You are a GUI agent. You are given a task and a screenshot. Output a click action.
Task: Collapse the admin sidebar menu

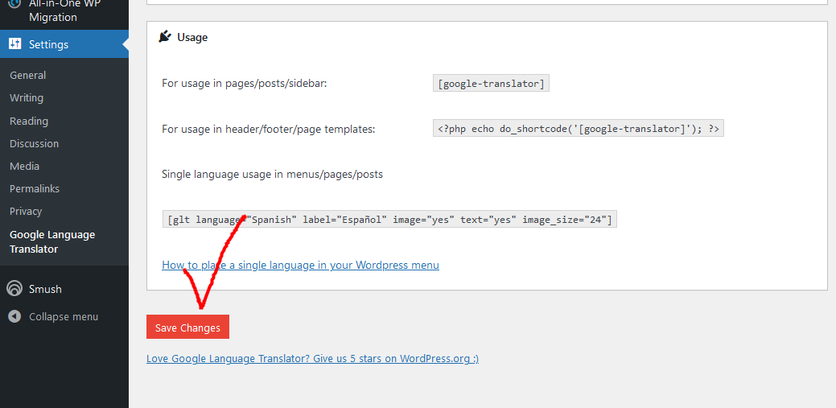pos(64,317)
